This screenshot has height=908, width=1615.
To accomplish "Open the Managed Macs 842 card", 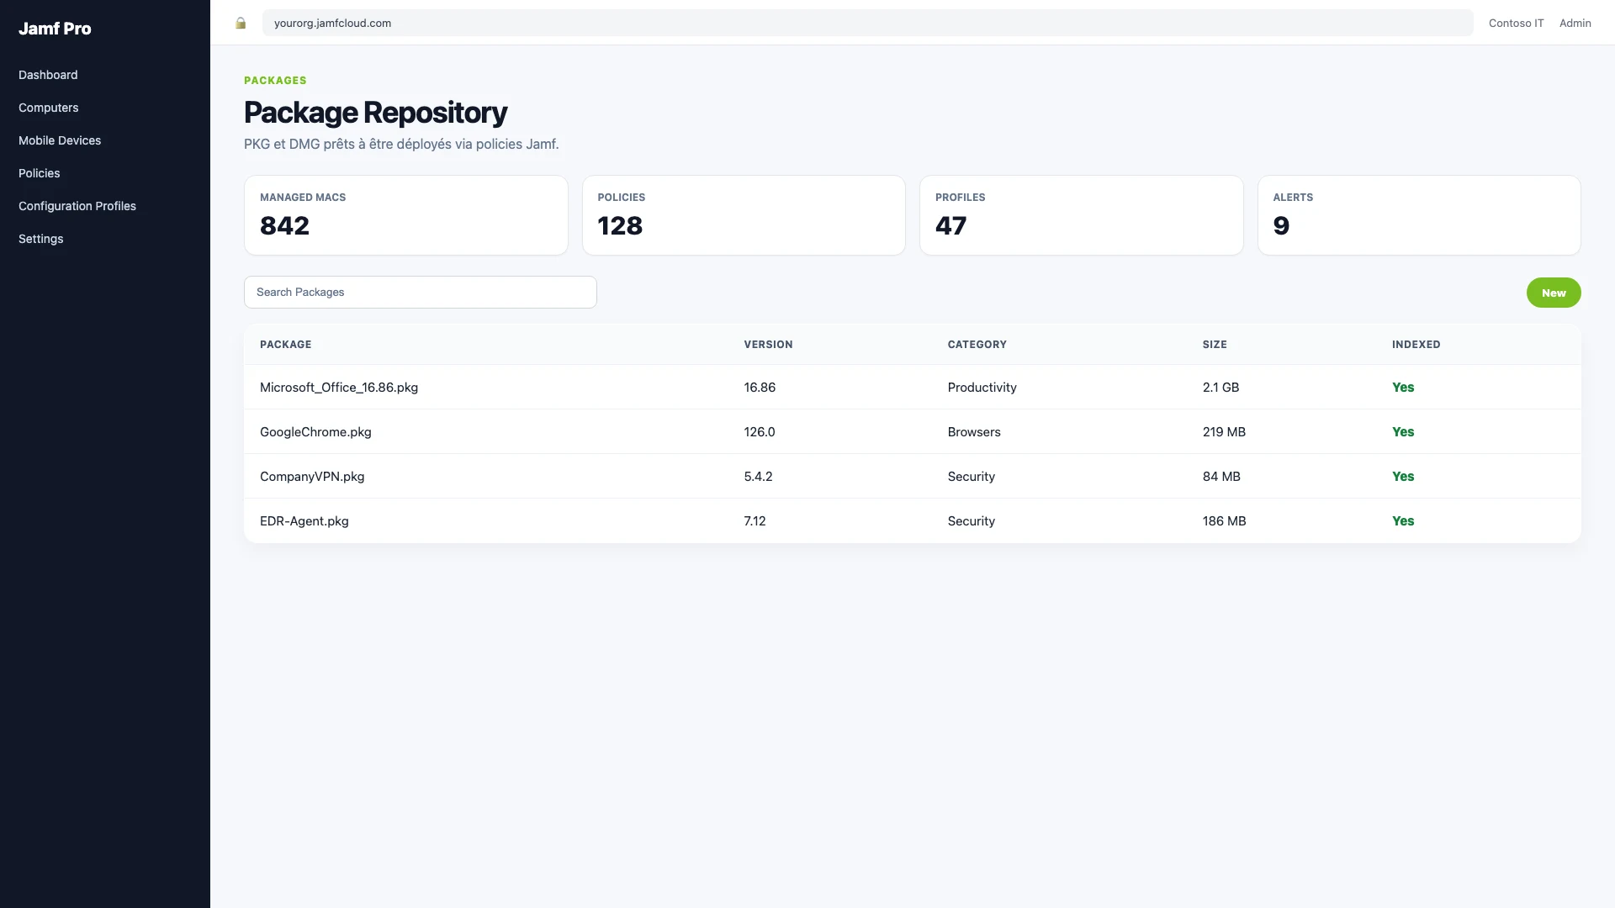I will click(x=406, y=215).
